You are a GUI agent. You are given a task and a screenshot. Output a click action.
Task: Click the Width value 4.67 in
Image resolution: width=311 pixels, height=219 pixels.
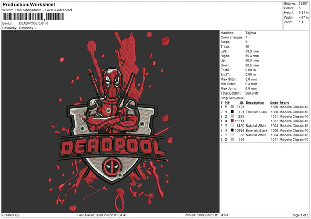tap(303, 18)
